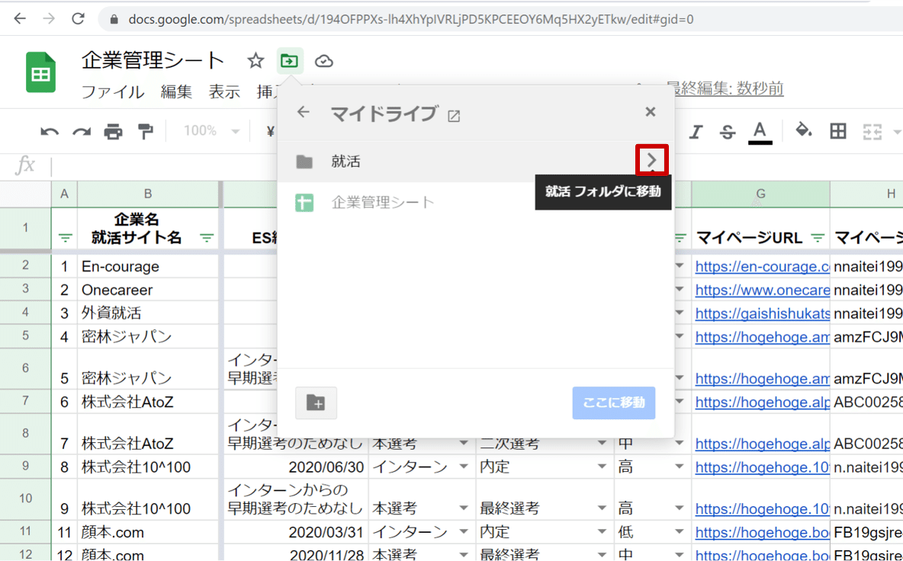Click the padlock icon in address bar

pos(114,20)
